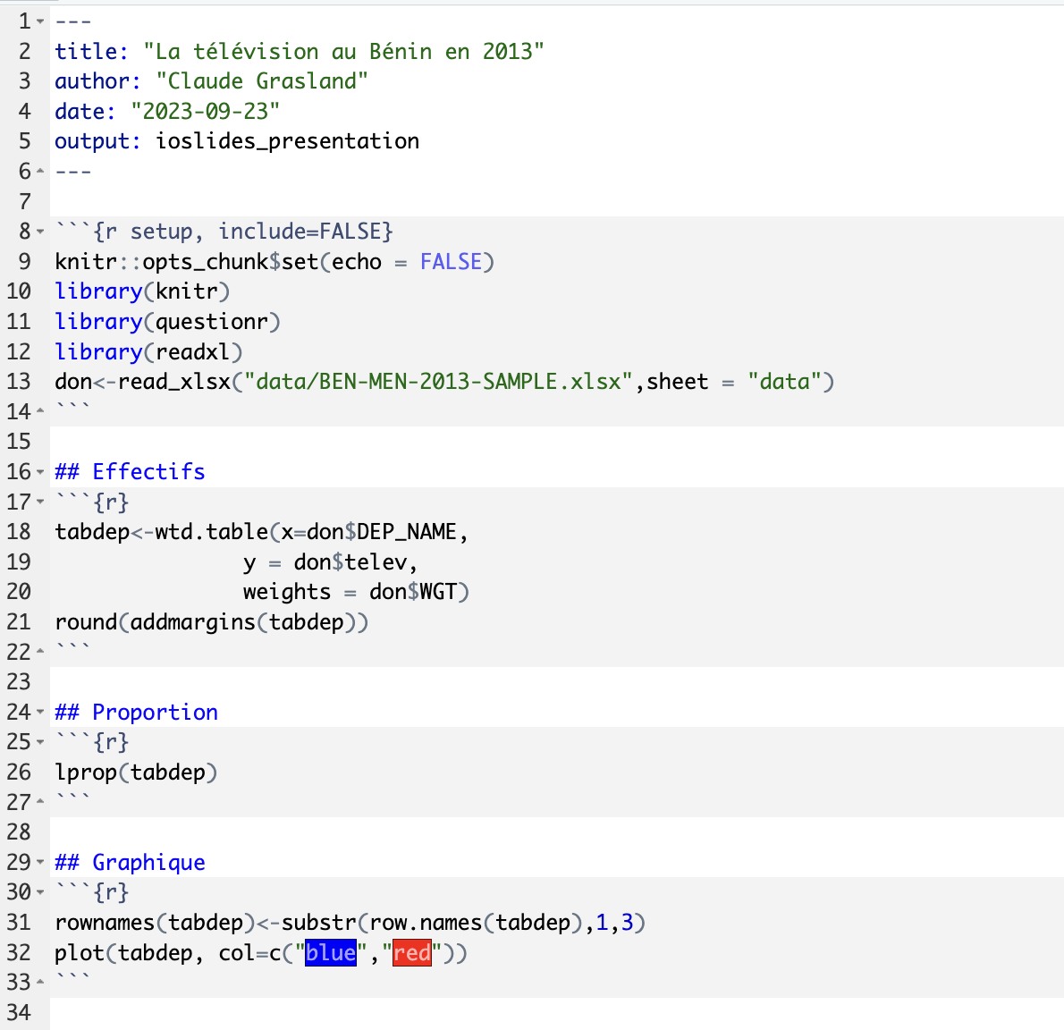Click the YAML closing fold marker on line 6
The image size is (1064, 1030).
[x=40, y=172]
